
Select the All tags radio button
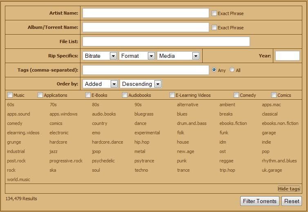pos(232,70)
